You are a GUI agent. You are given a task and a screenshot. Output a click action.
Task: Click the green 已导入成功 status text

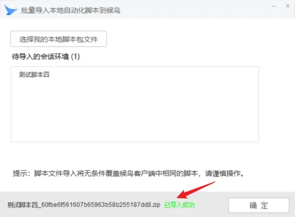tap(180, 205)
